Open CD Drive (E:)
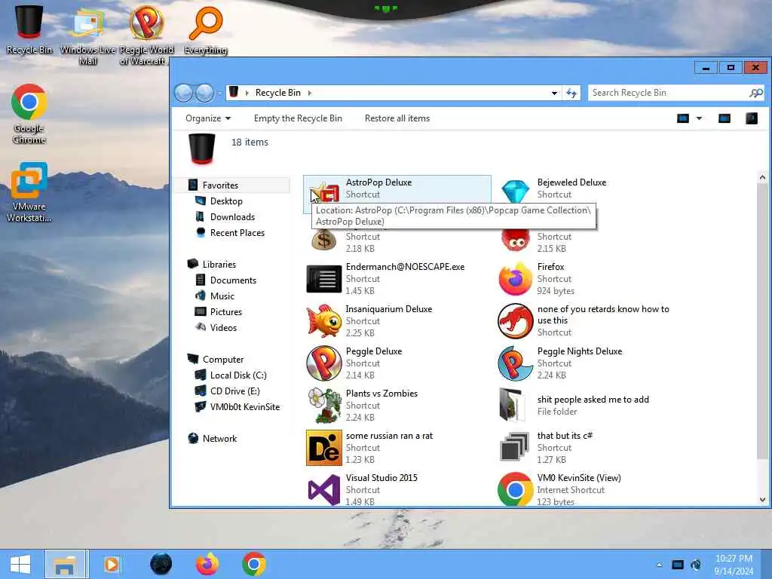The width and height of the screenshot is (772, 579). tap(235, 391)
